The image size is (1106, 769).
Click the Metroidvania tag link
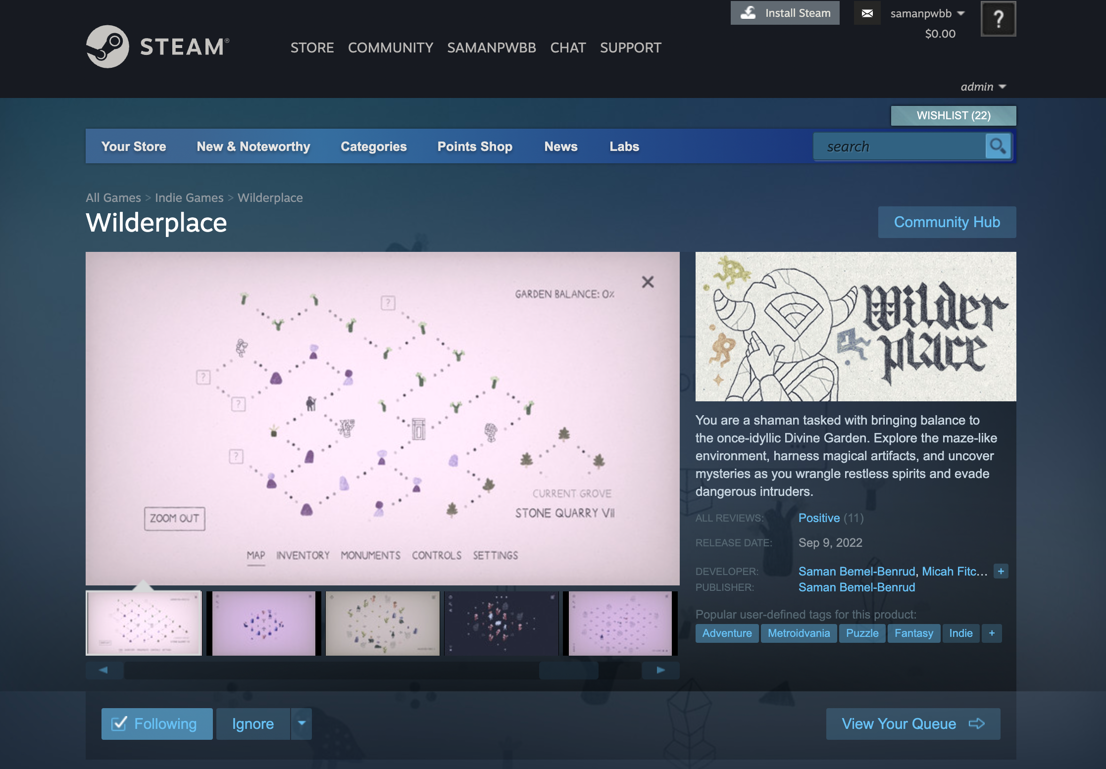click(x=799, y=633)
